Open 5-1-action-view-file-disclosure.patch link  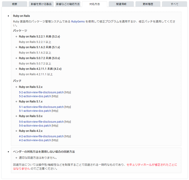41,107
